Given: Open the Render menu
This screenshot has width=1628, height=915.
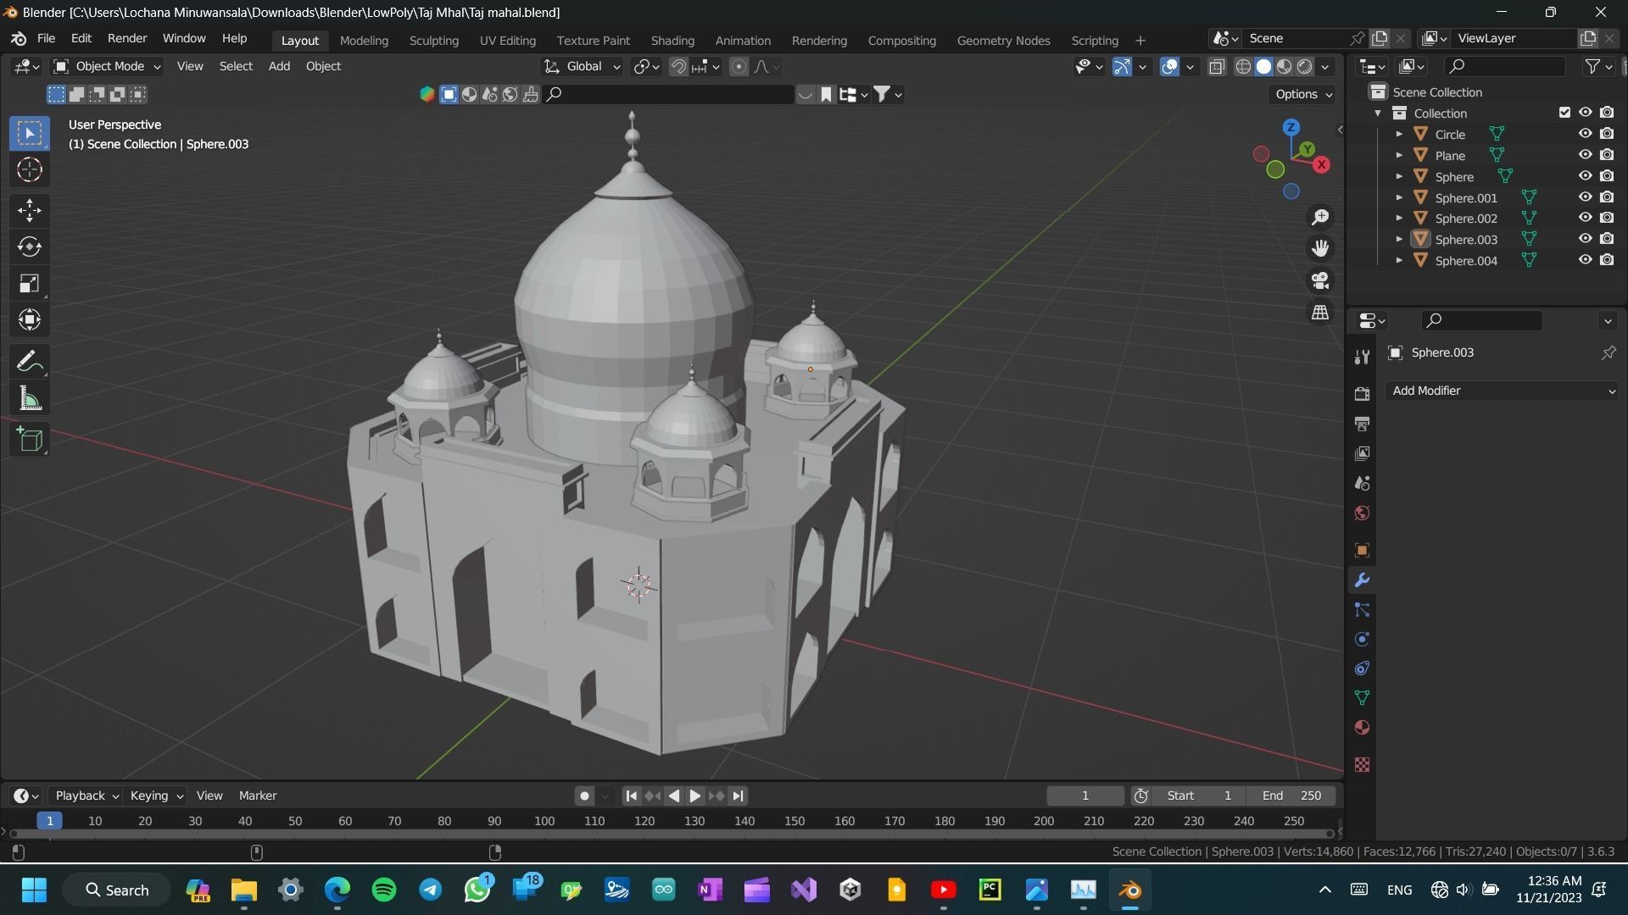Looking at the screenshot, I should 127,39.
